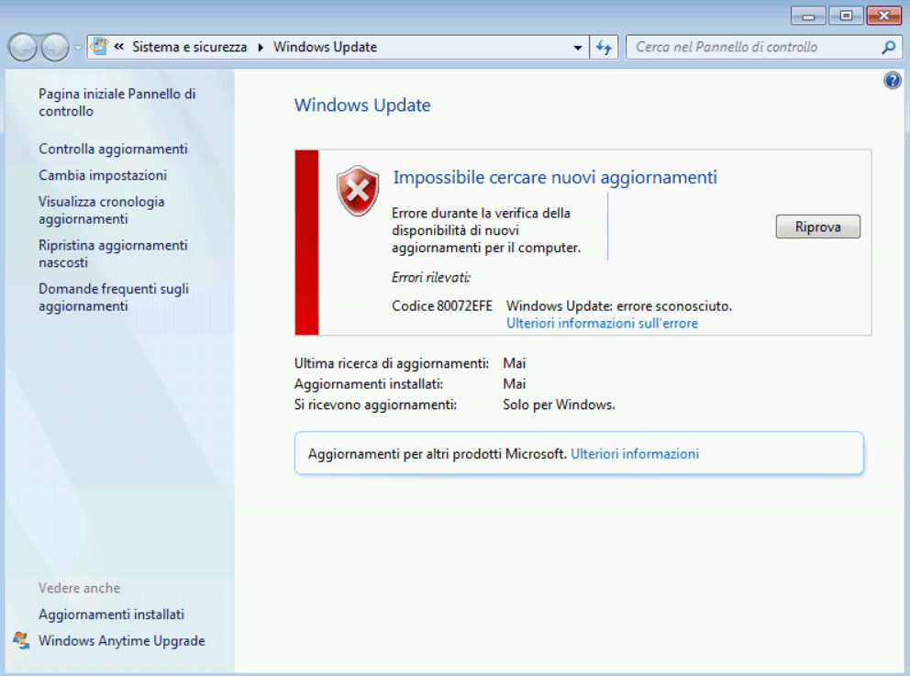Click Ulteriori informazioni about Microsoft products
The image size is (910, 676).
click(x=635, y=454)
